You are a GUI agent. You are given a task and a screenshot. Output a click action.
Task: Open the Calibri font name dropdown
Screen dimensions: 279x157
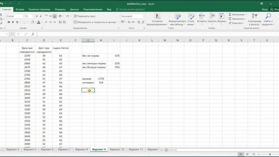(24, 16)
